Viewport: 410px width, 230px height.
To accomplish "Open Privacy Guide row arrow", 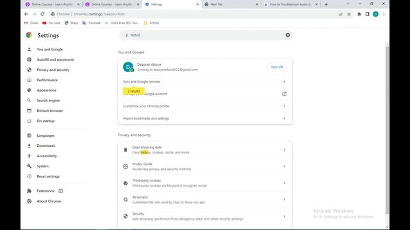I will click(284, 166).
